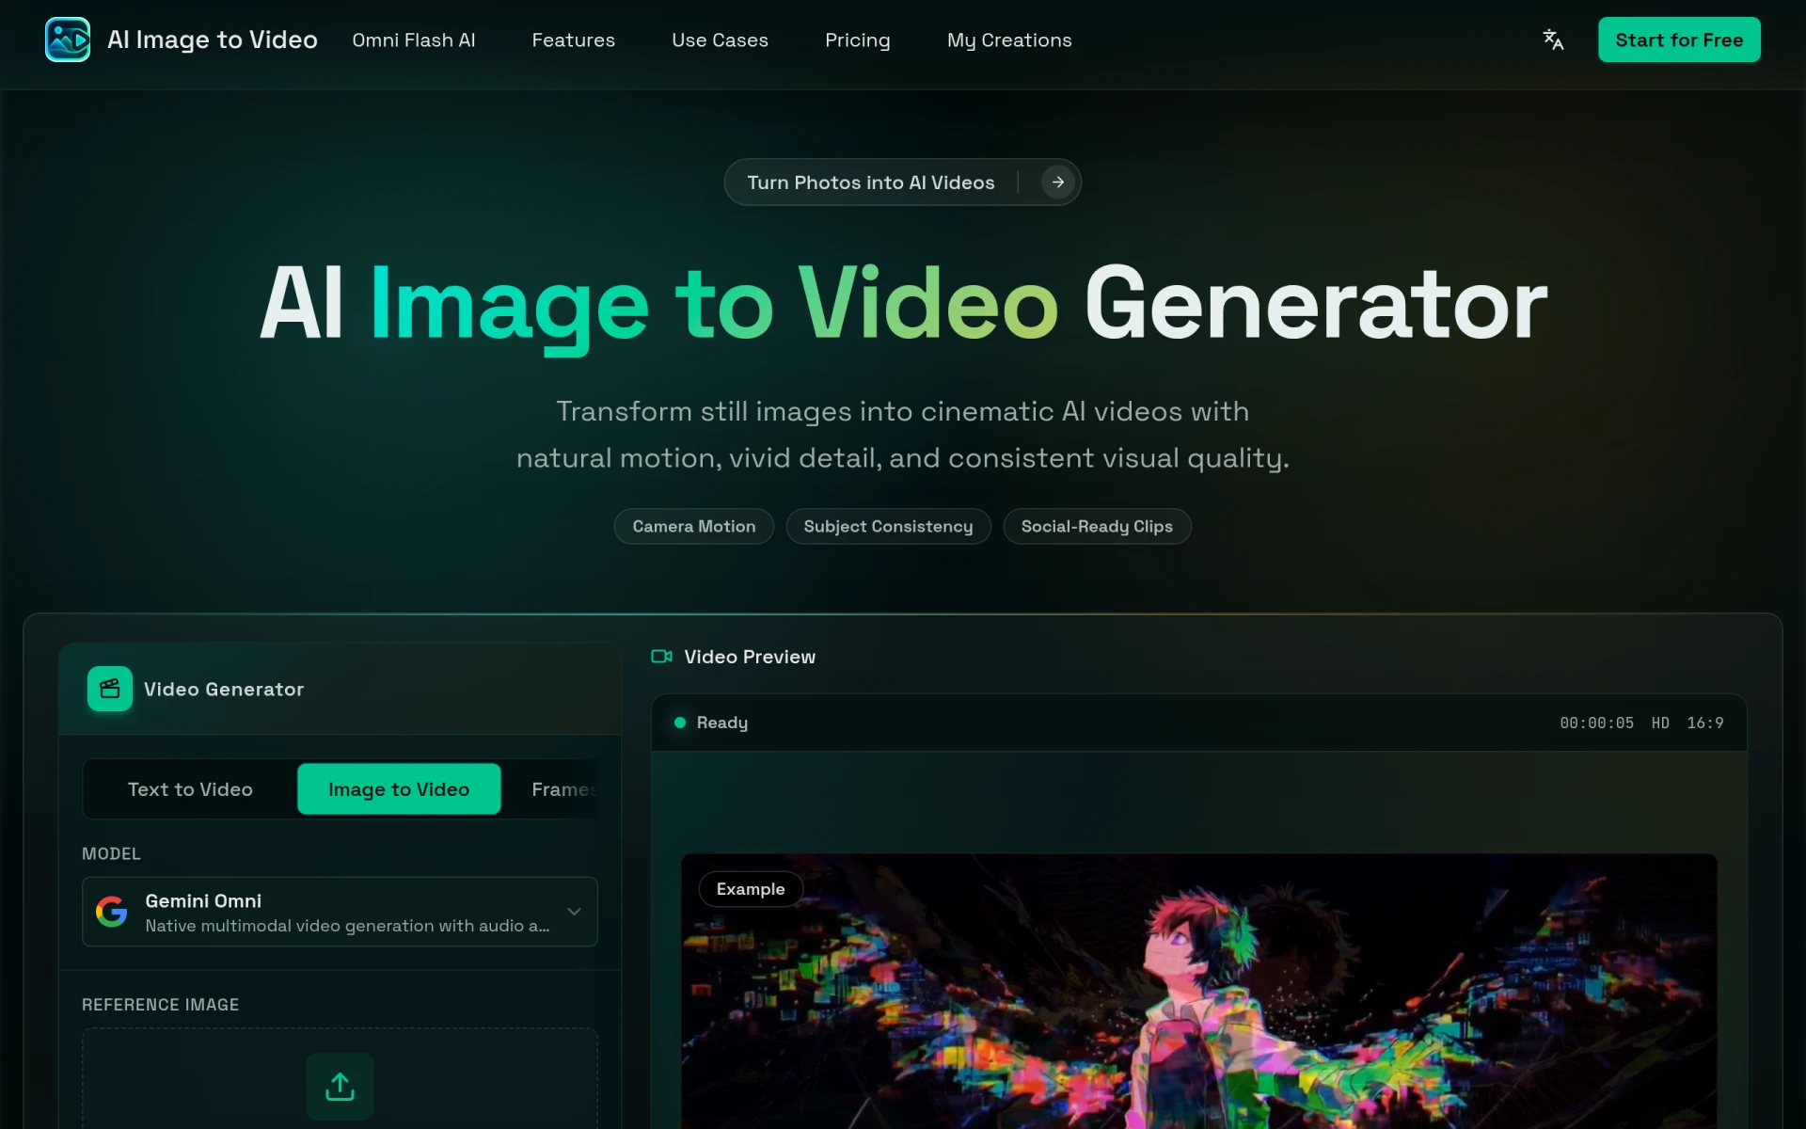Image resolution: width=1806 pixels, height=1129 pixels.
Task: Click the upload icon under Reference Image
Action: 340,1087
